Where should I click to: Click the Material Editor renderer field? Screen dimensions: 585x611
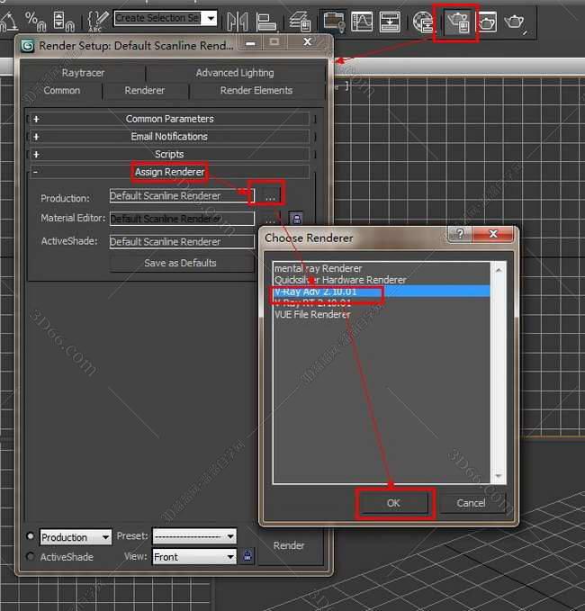tap(182, 219)
